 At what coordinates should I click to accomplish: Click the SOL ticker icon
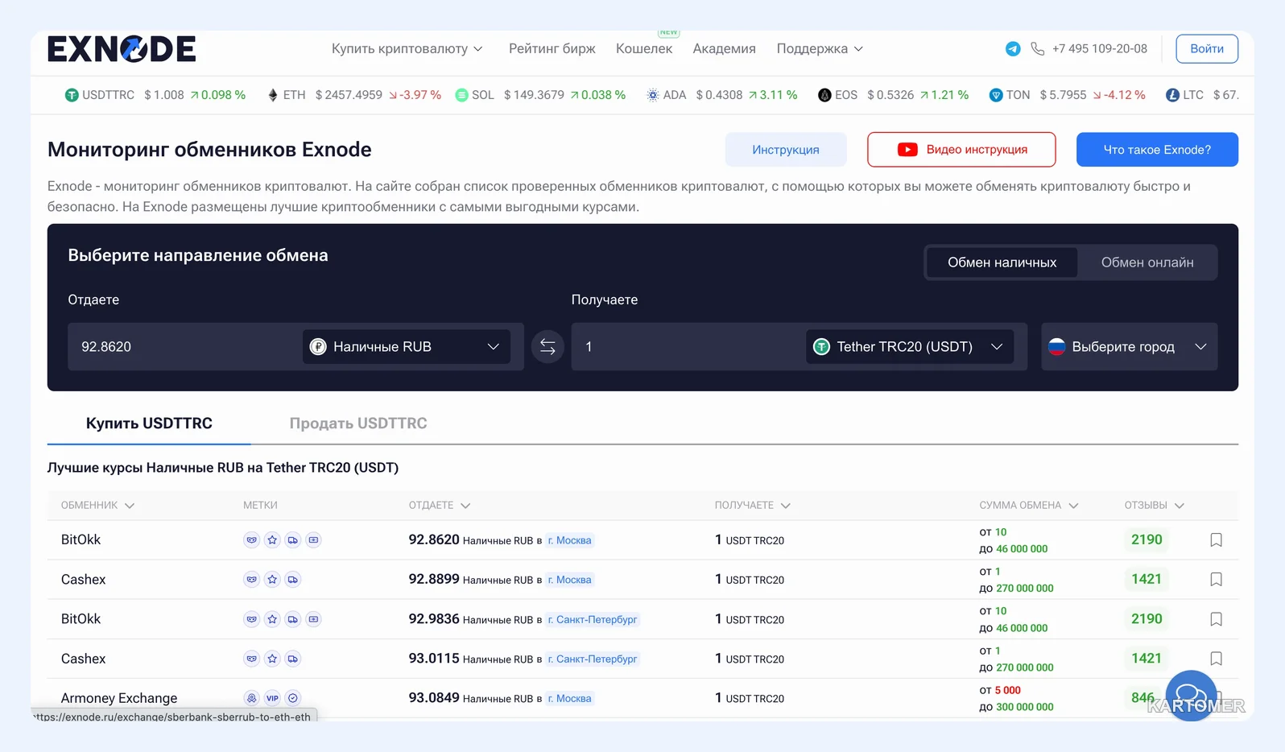coord(461,95)
